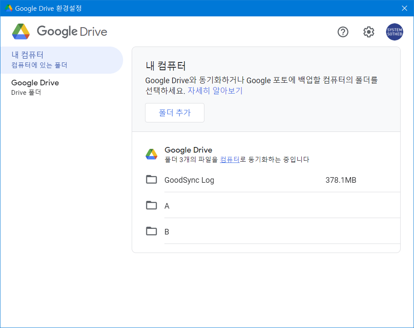Open settings via the gear icon
Viewport: 414px width, 328px height.
368,32
